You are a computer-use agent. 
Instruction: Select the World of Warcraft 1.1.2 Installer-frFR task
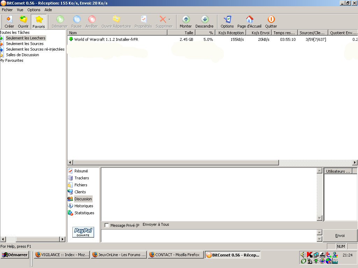[x=106, y=39]
